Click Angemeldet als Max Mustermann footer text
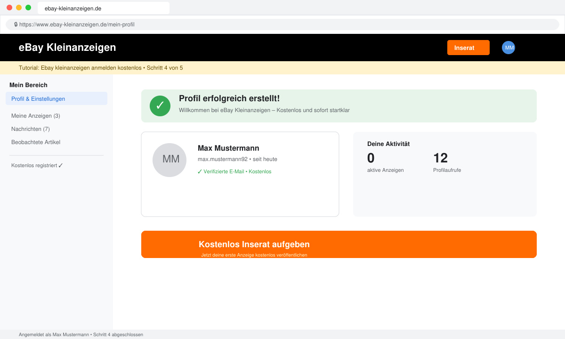Screen dimensions: 565x339 pyautogui.click(x=81, y=335)
